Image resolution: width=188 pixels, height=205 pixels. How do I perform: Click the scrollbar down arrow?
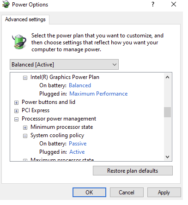[167, 157]
